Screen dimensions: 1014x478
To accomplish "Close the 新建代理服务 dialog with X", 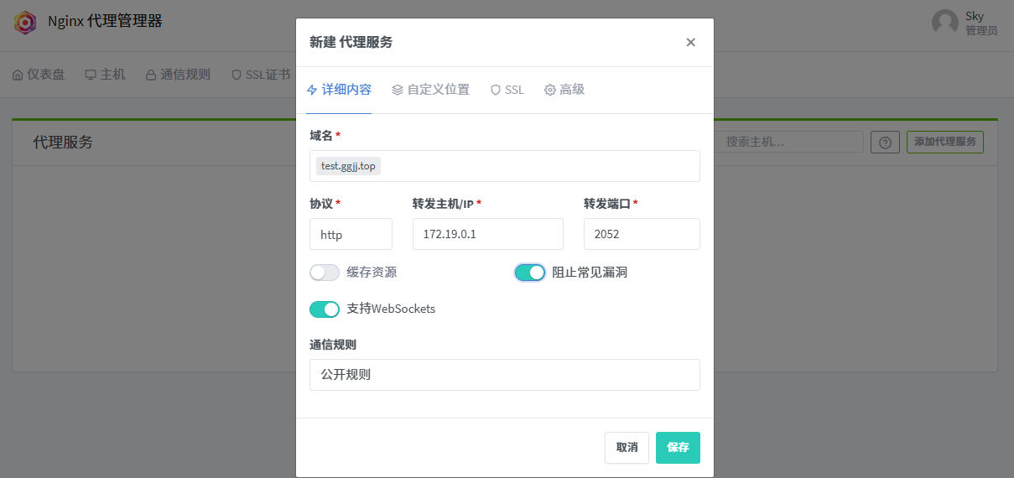I will click(x=690, y=43).
